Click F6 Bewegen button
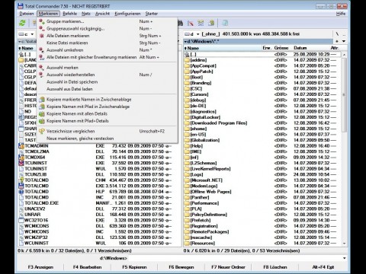366x274 pixels. coord(181,267)
